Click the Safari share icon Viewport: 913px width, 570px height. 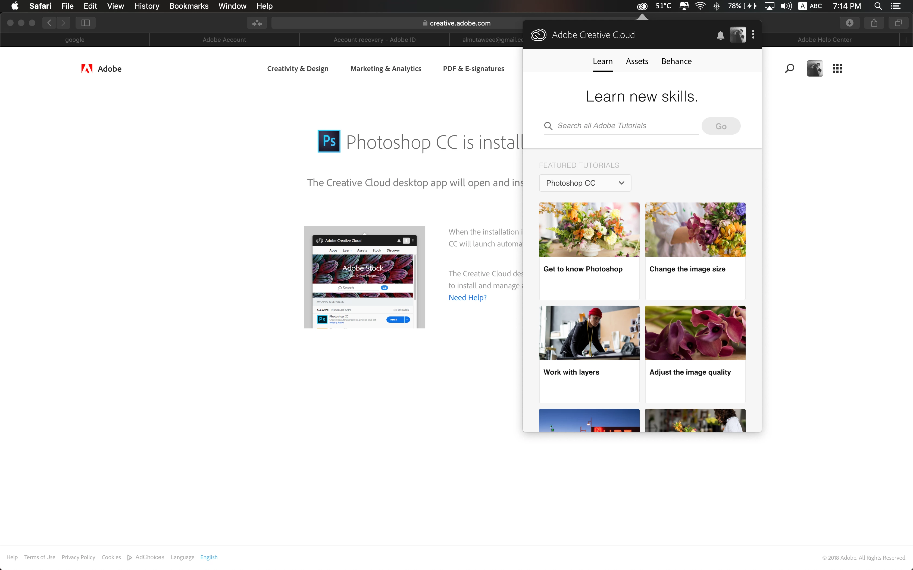pyautogui.click(x=874, y=23)
